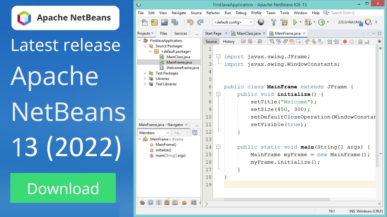The width and height of the screenshot is (387, 217).
Task: Click the Redo arrow icon
Action: (200, 22)
